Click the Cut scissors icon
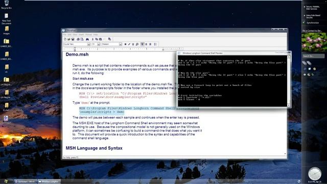The image size is (327, 184). tap(92, 39)
